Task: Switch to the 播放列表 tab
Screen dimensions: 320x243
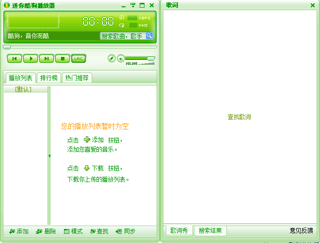Action: (21, 78)
